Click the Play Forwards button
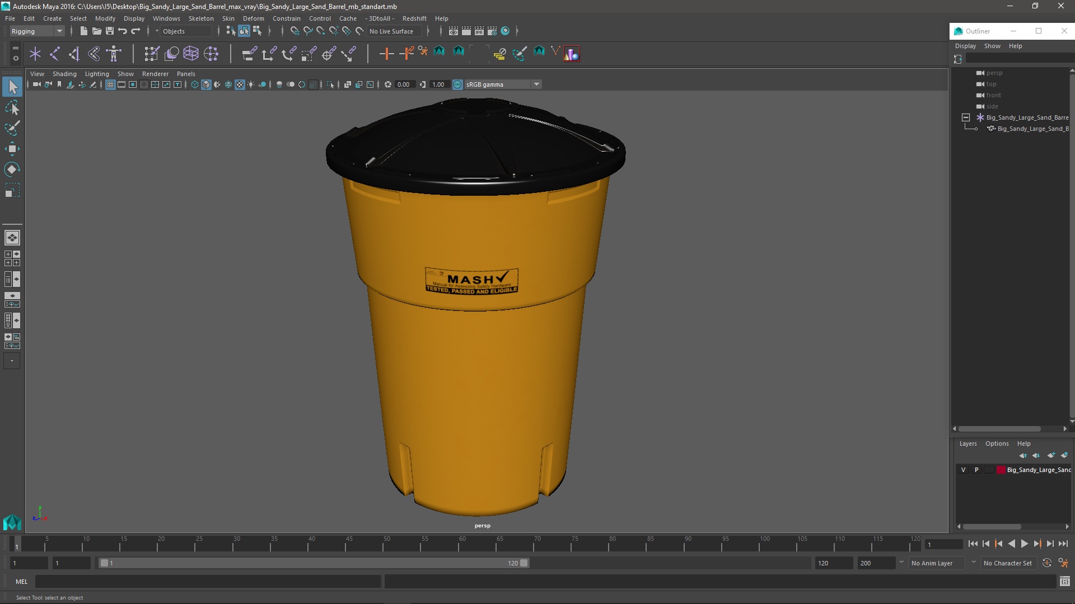 [x=1024, y=544]
